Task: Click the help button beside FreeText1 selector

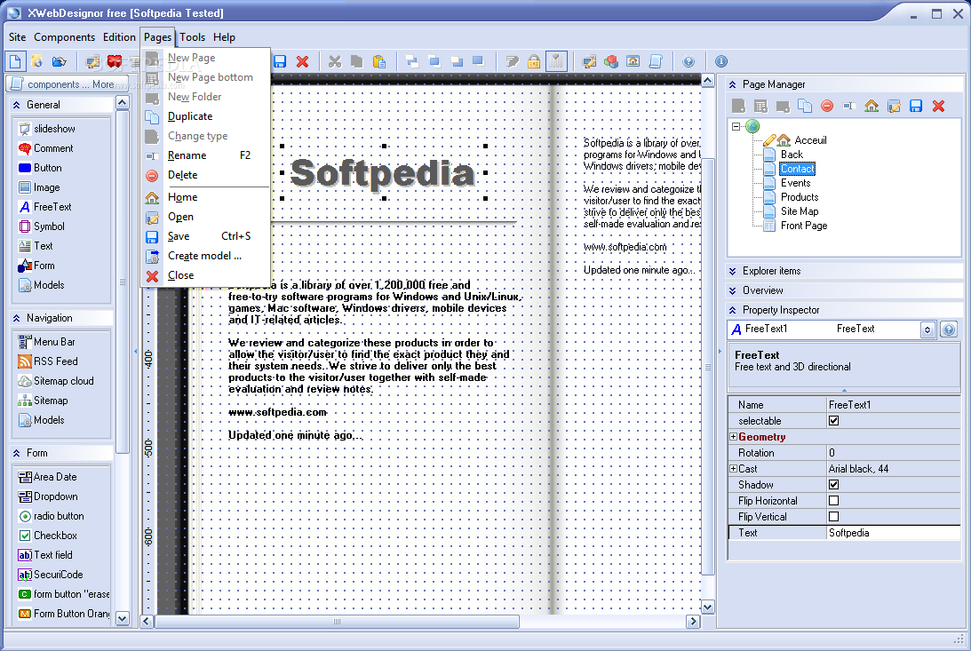Action: click(948, 329)
